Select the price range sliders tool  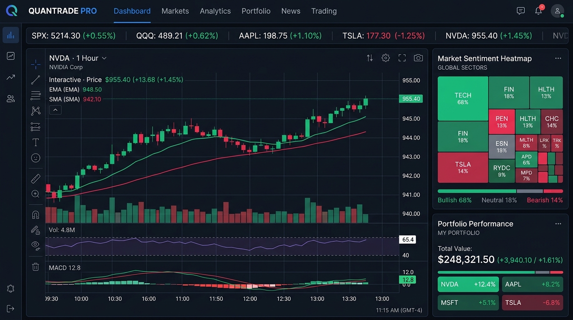[x=36, y=127]
